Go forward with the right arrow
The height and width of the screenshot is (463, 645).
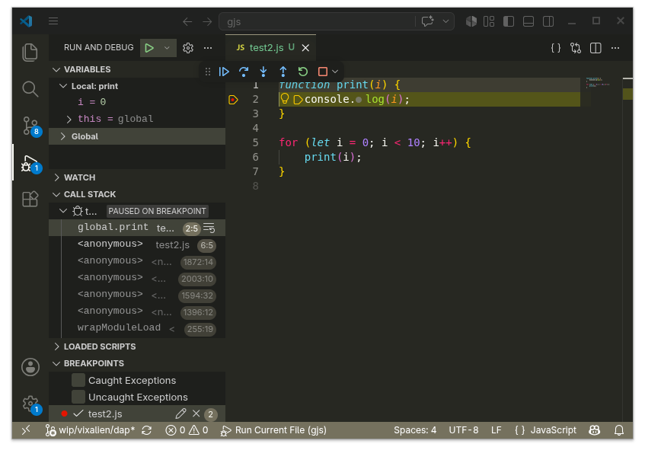pyautogui.click(x=207, y=21)
